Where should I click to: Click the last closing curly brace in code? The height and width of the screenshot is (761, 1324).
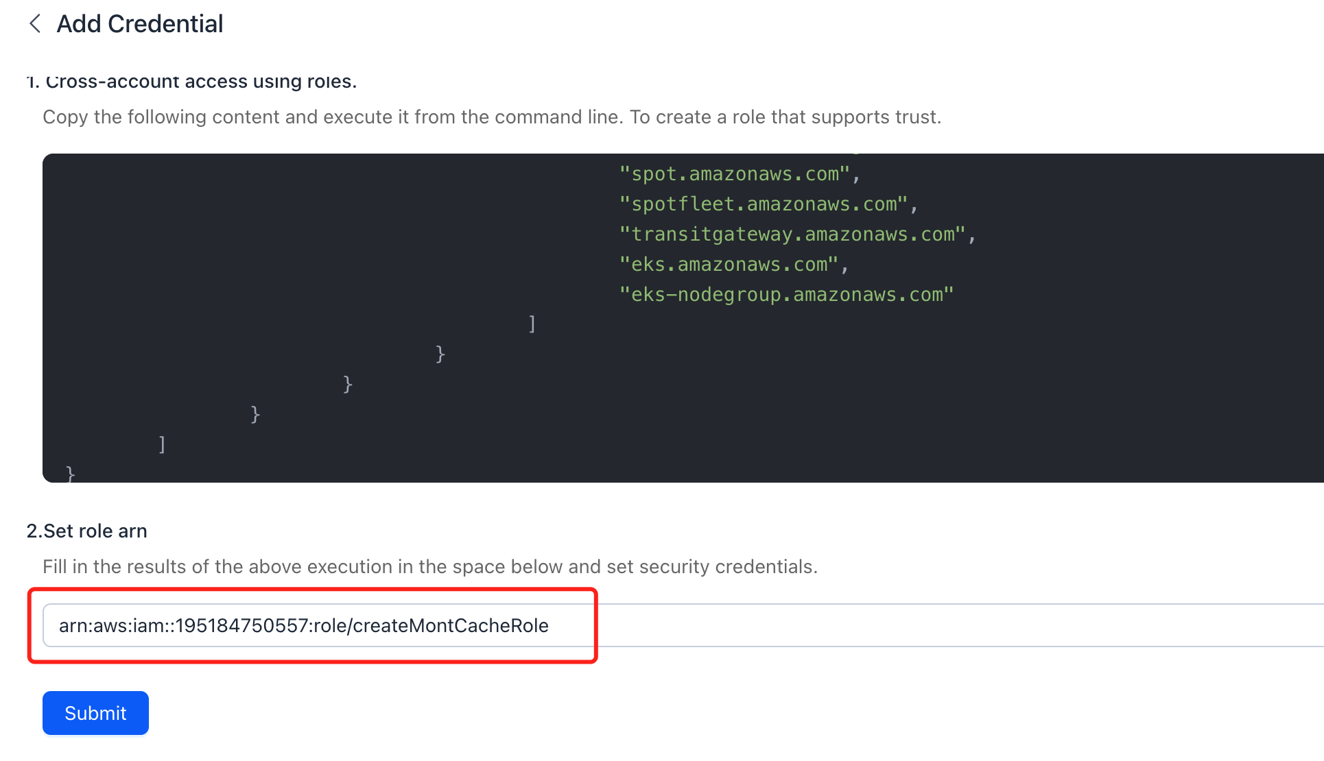pyautogui.click(x=70, y=473)
